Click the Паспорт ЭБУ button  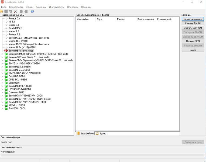coord(193,41)
